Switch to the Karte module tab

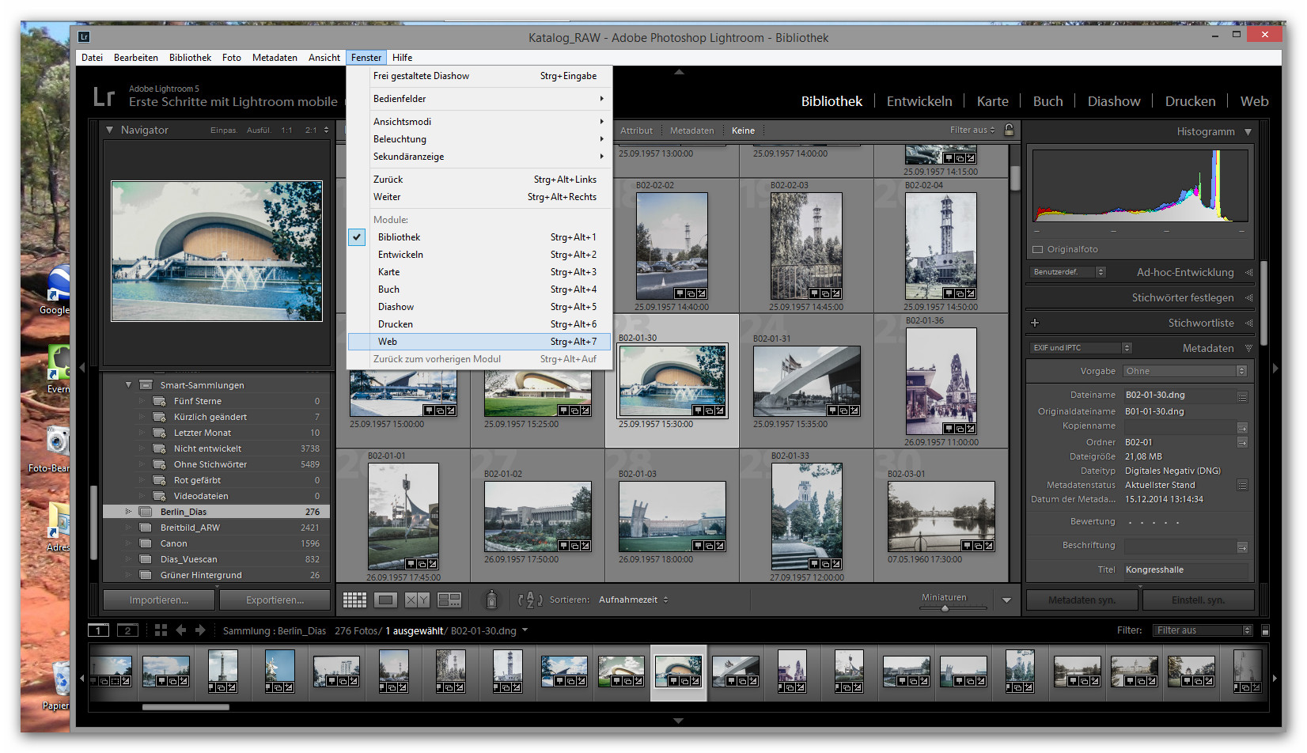pos(992,101)
